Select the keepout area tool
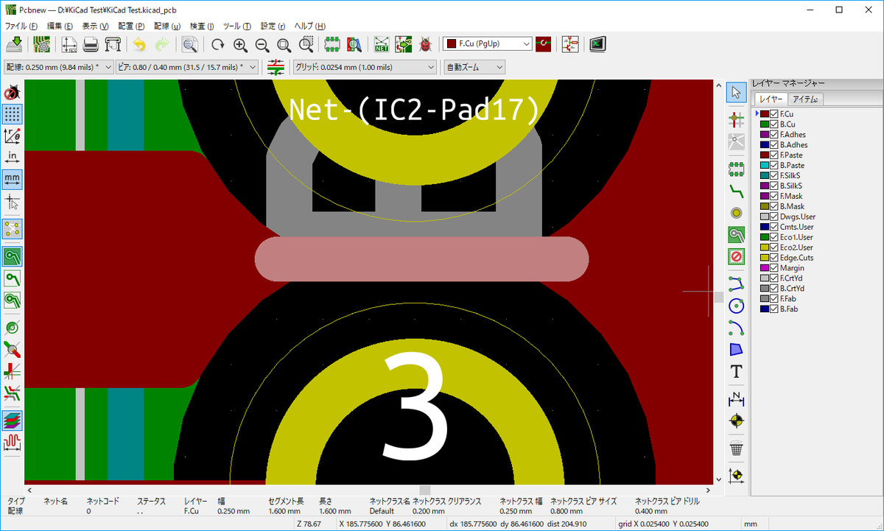 pos(736,256)
